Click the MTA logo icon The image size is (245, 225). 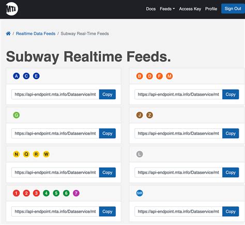tap(12, 9)
